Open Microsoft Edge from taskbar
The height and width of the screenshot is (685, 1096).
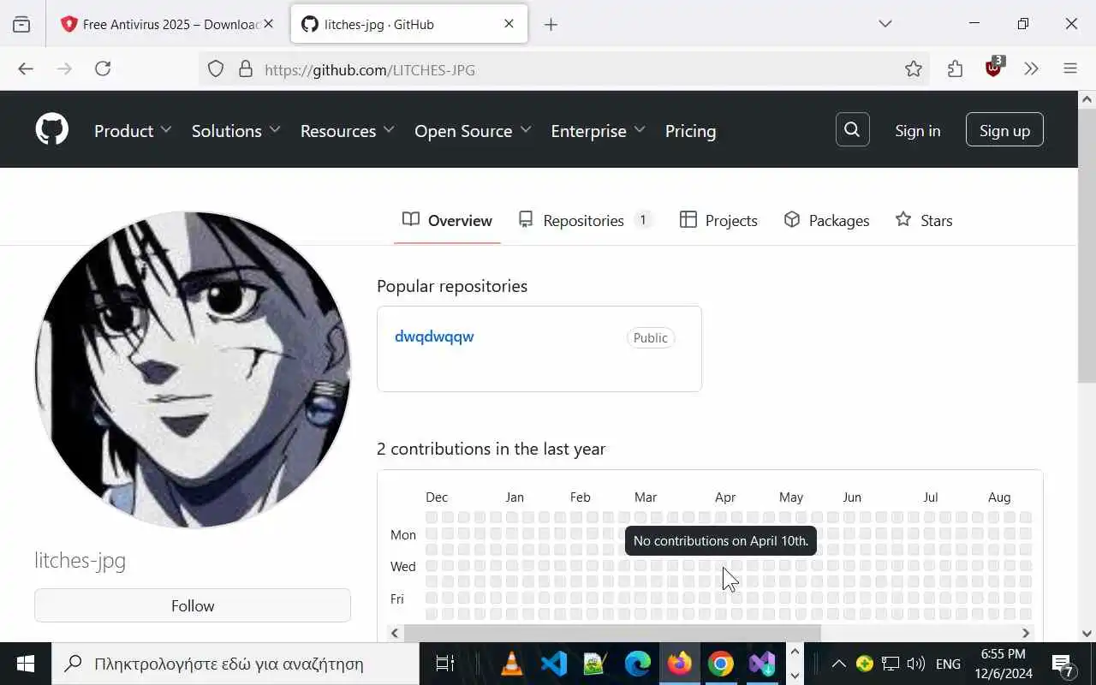[637, 664]
